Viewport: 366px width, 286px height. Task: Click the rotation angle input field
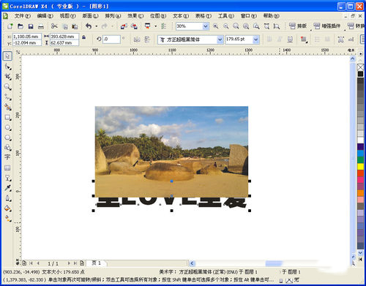[x=111, y=39]
